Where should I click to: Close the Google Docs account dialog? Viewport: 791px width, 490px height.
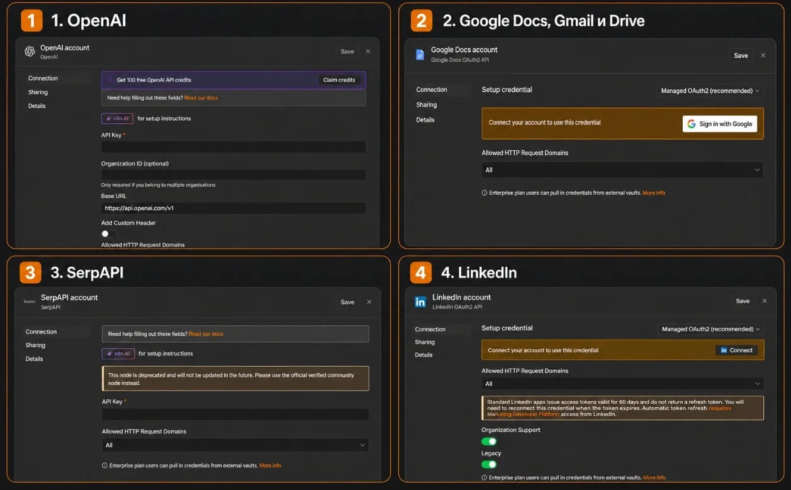(x=763, y=55)
